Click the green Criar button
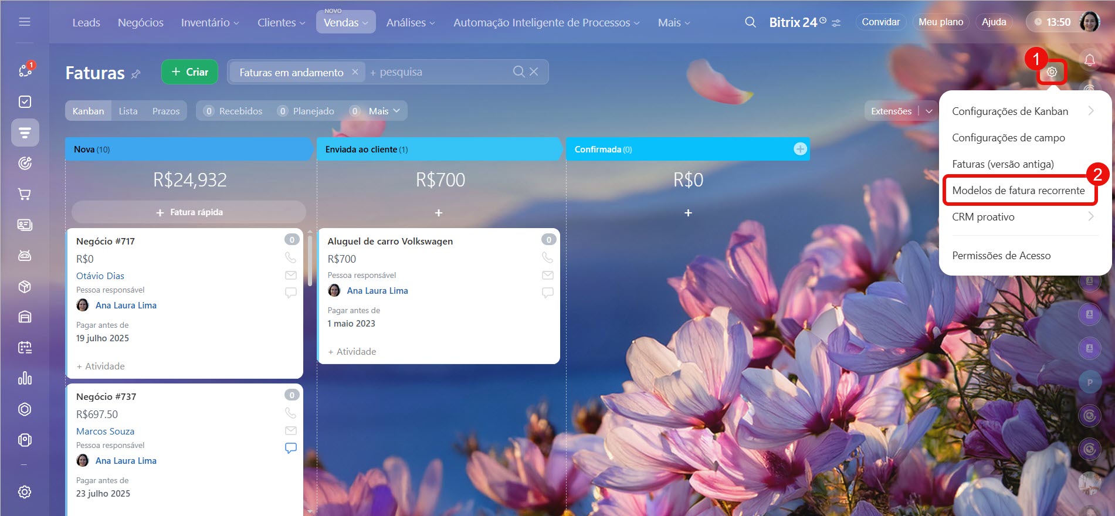1115x516 pixels. [x=189, y=72]
